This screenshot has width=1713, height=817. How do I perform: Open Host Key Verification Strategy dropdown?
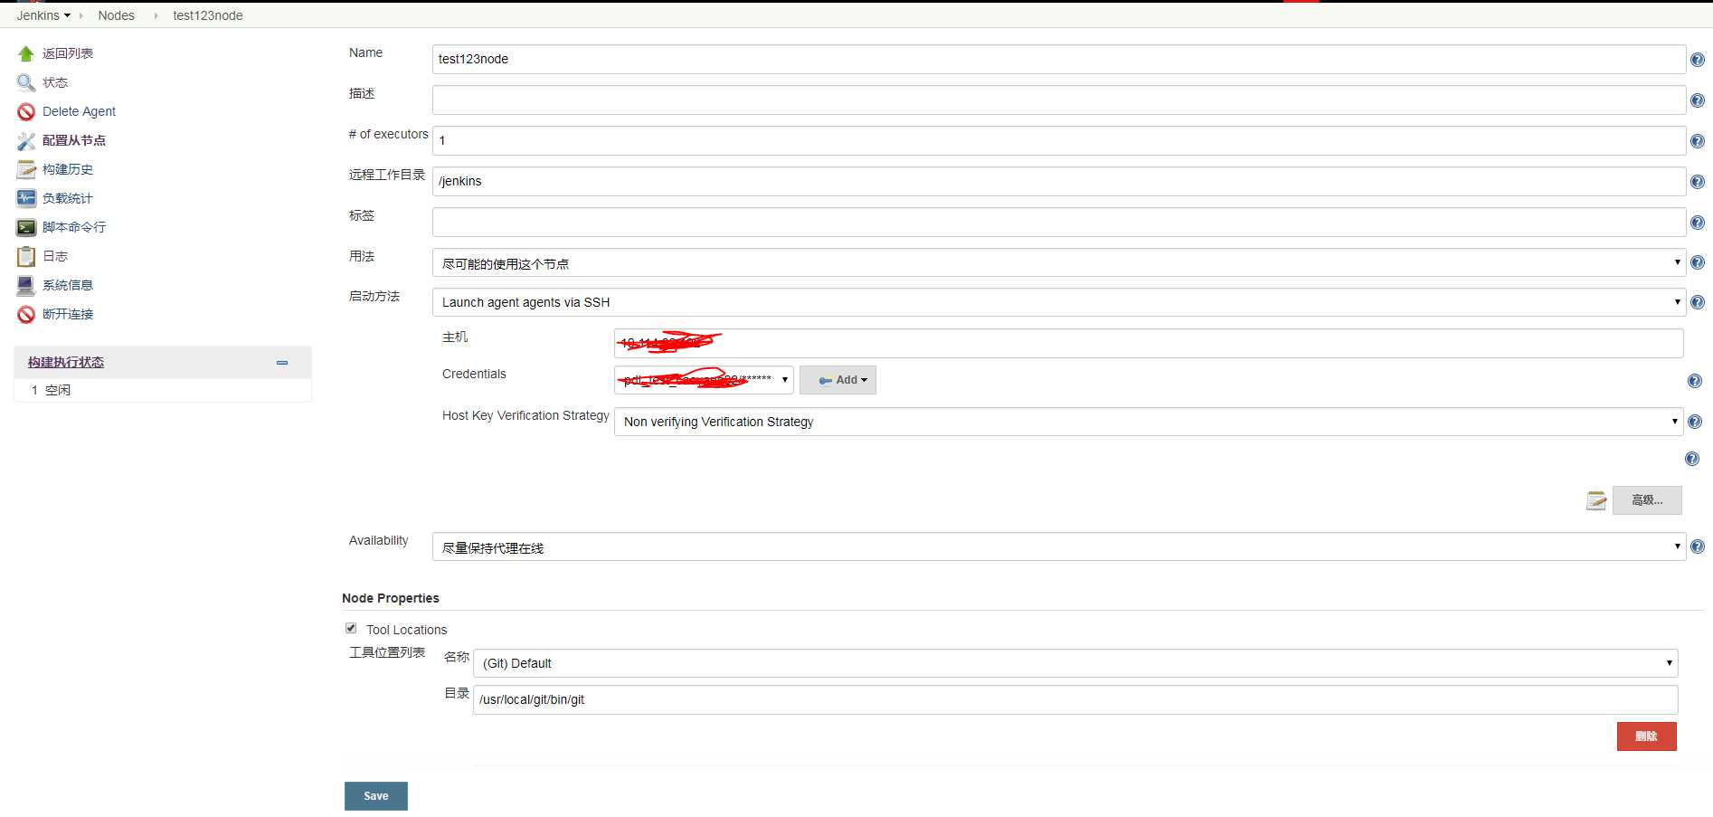coord(1149,422)
